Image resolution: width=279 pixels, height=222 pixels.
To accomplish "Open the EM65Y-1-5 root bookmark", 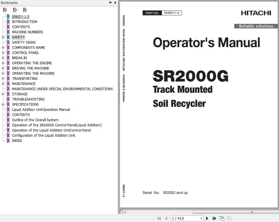I will [x=20, y=17].
